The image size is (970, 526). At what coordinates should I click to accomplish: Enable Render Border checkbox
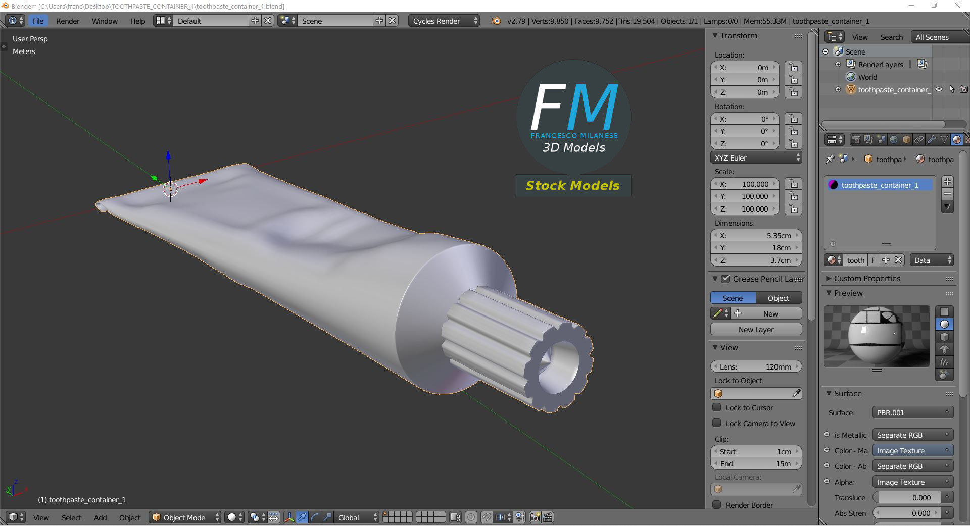click(717, 505)
